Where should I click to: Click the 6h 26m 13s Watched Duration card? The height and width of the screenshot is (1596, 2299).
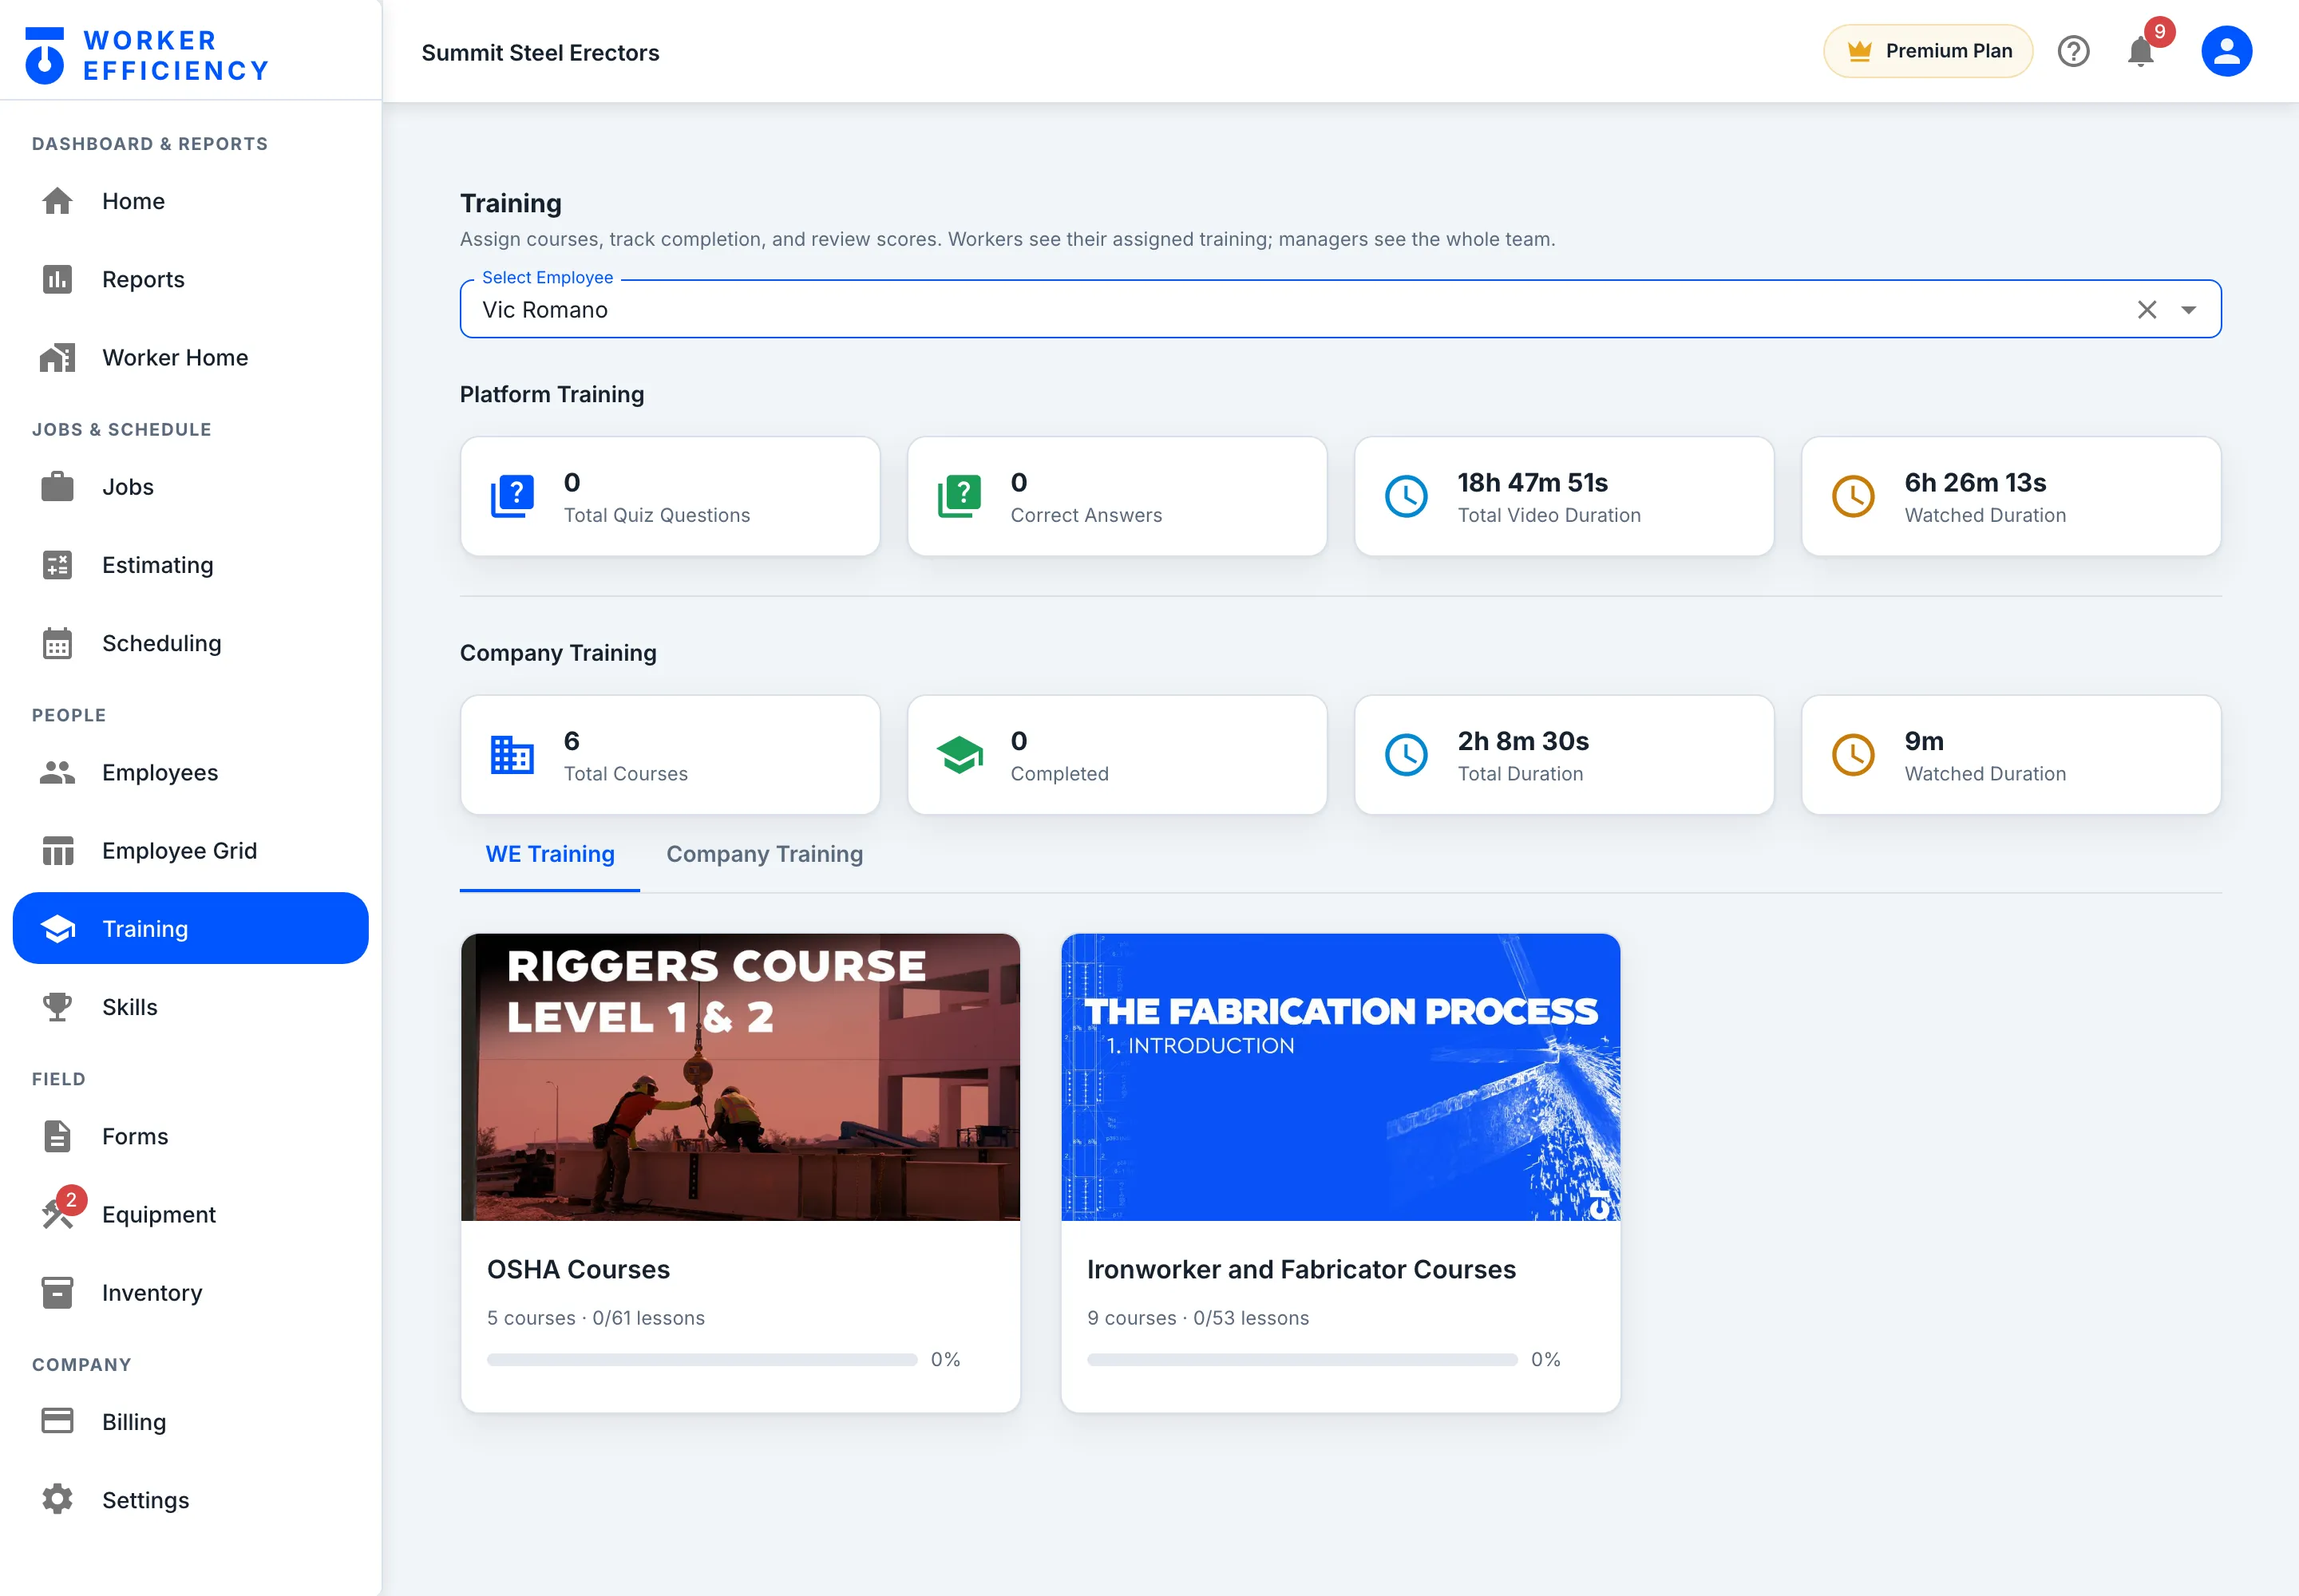[2012, 496]
